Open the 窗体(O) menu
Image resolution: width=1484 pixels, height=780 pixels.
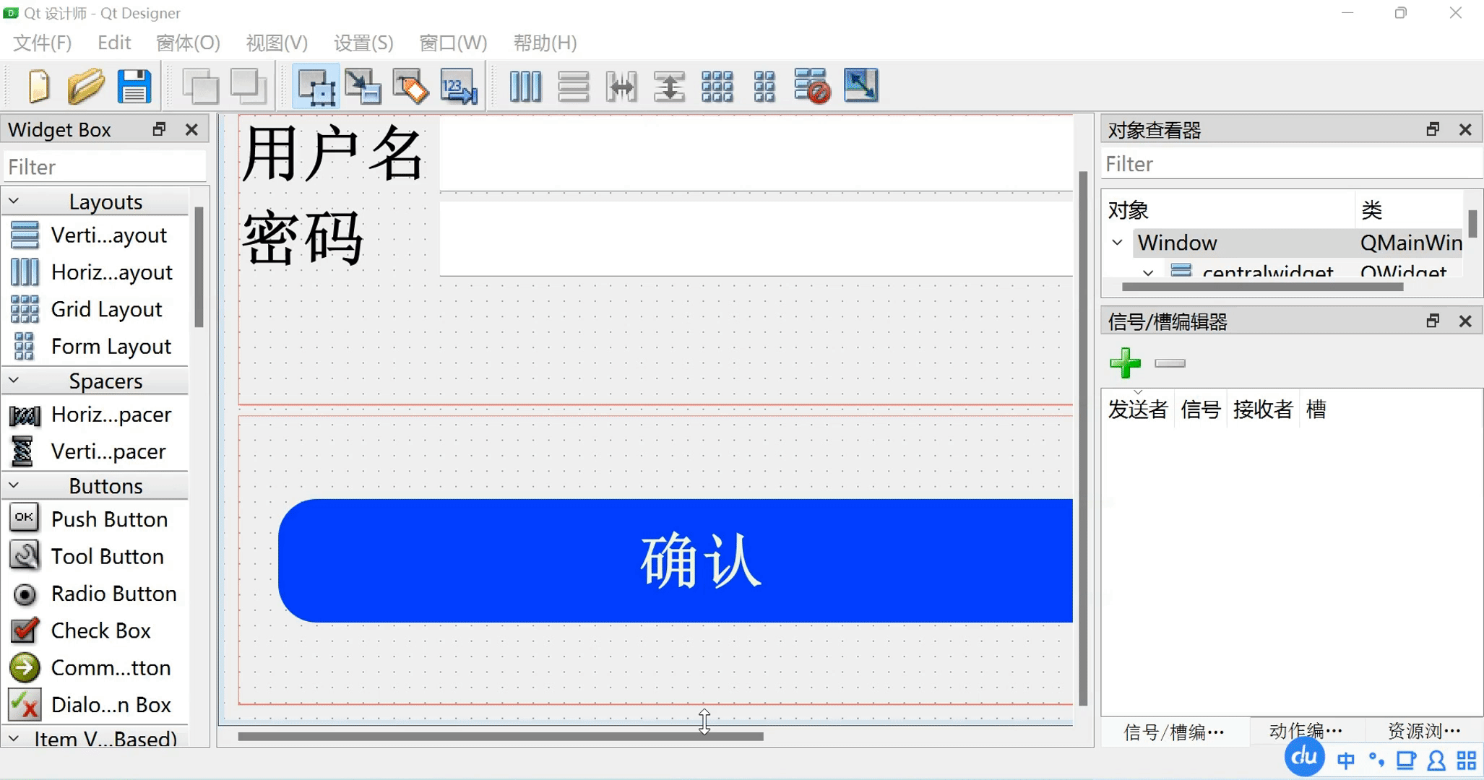(x=188, y=43)
